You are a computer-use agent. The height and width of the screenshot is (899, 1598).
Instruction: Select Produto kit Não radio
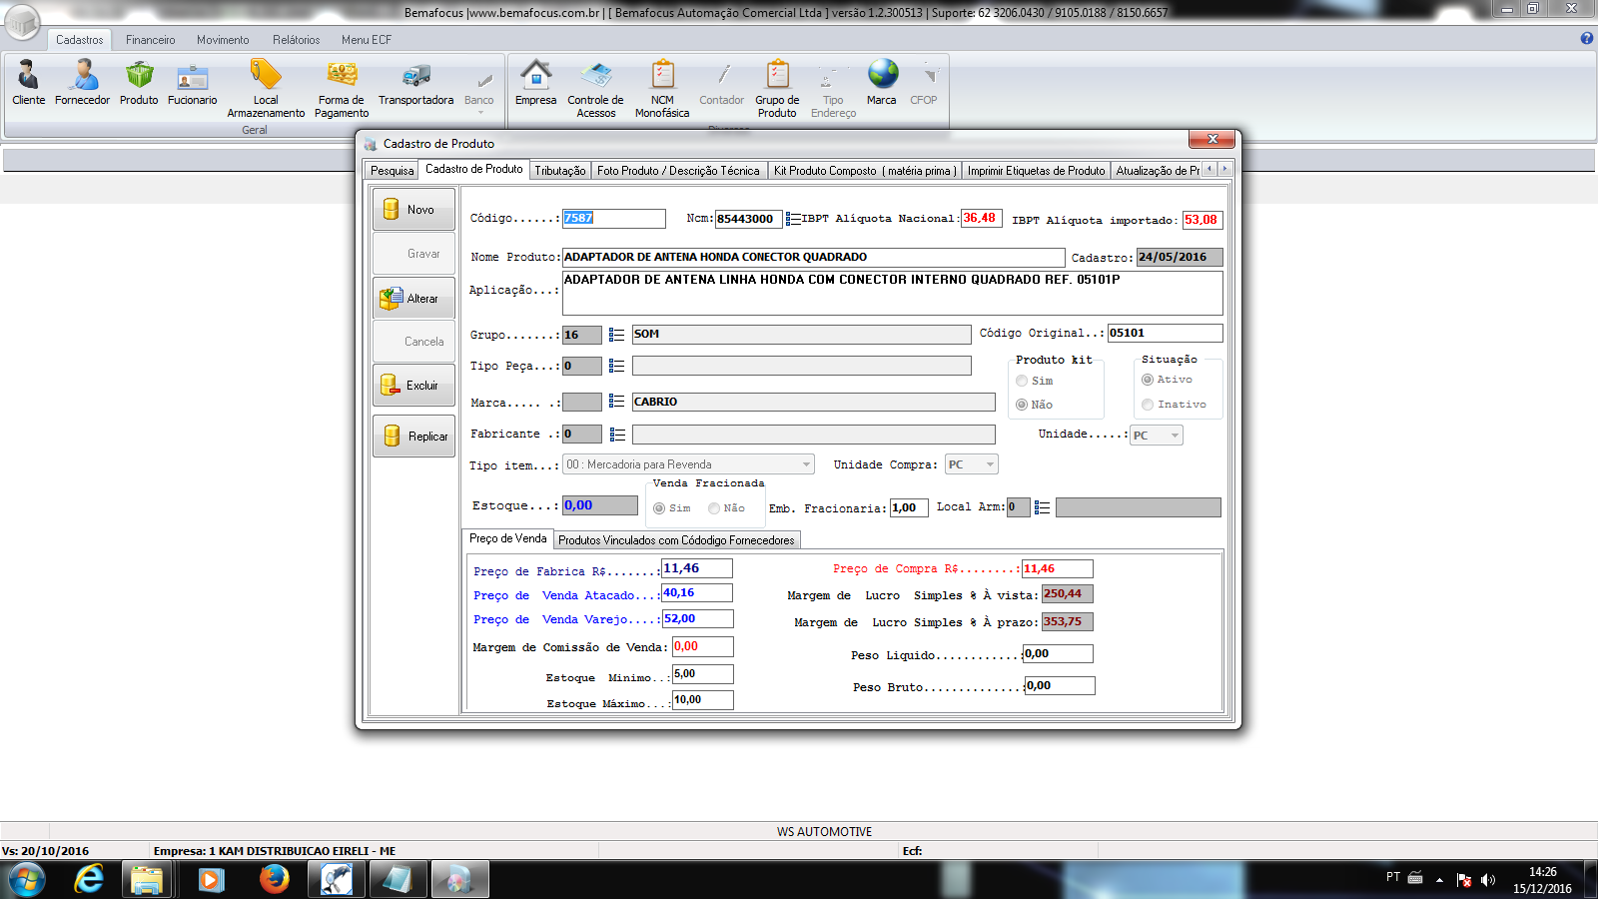point(1022,405)
